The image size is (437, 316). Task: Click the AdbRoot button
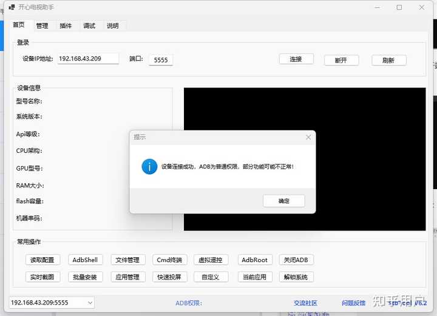tap(255, 260)
